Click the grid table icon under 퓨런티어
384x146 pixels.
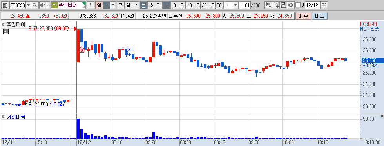(x=6, y=31)
